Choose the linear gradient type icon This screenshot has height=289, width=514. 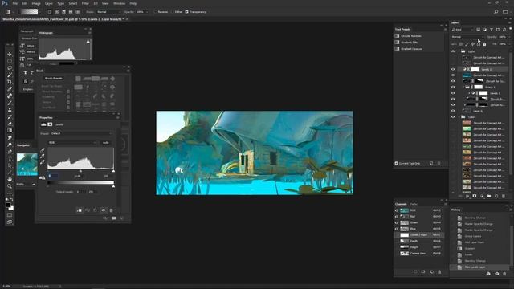pos(50,12)
